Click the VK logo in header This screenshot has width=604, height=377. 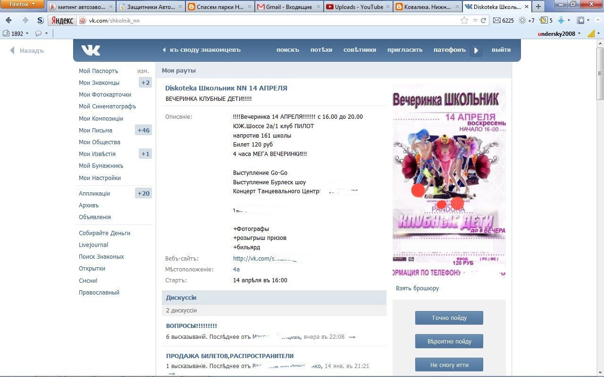(91, 50)
